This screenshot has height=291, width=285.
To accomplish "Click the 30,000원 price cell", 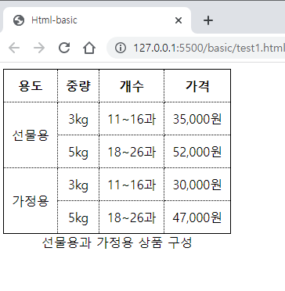I will click(x=197, y=185).
